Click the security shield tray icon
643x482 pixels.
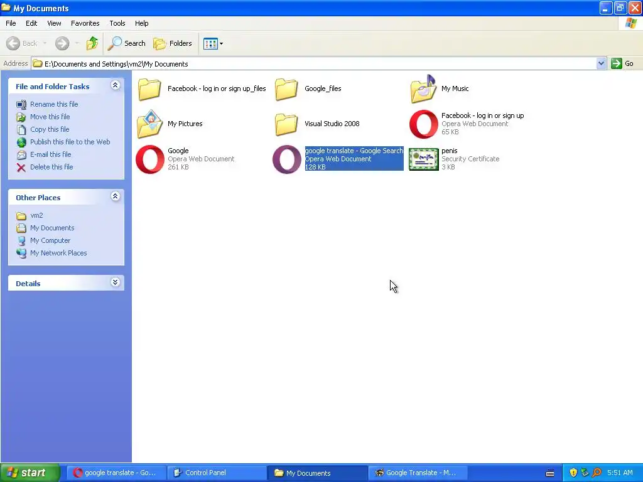[573, 473]
